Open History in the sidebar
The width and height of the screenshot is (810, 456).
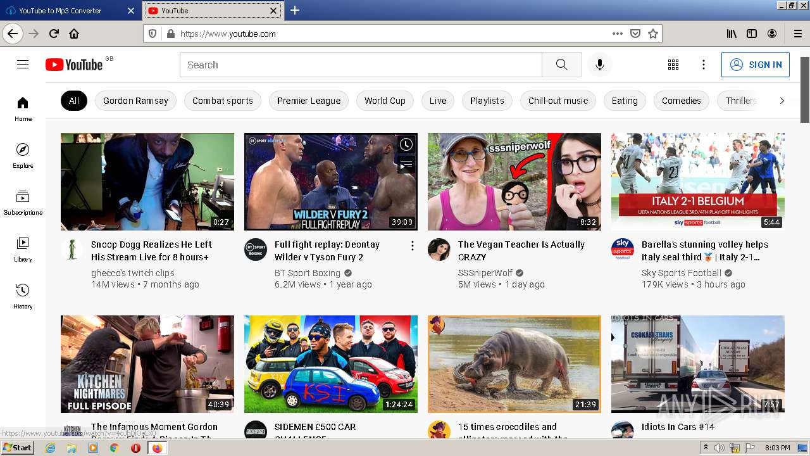point(23,296)
